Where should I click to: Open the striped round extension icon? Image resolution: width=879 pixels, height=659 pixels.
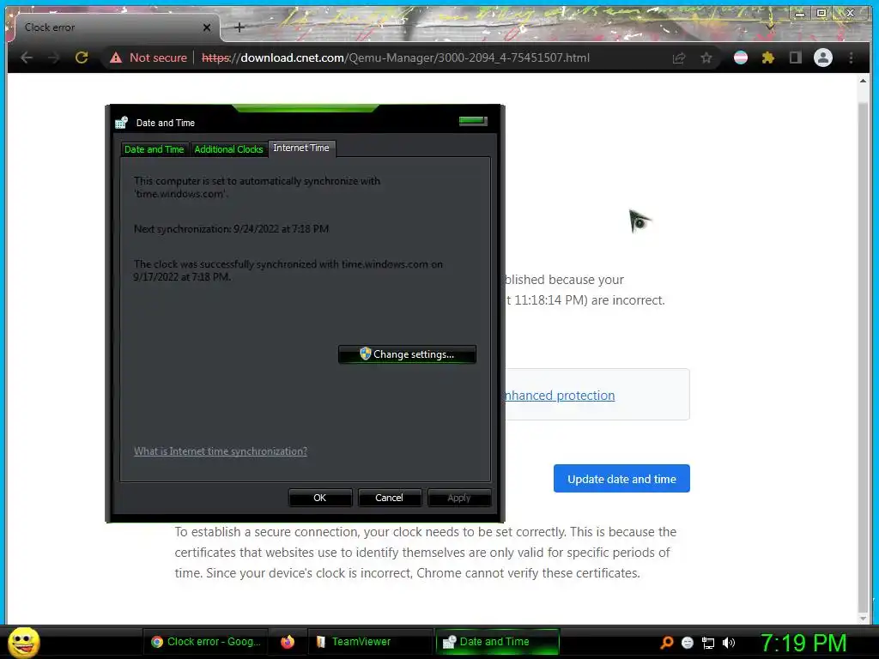pos(741,57)
